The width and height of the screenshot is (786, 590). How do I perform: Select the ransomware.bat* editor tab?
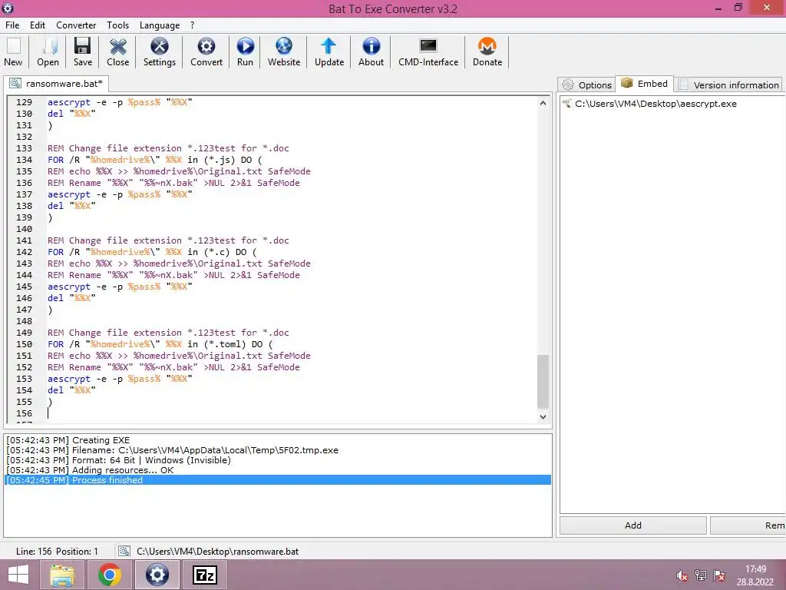(57, 83)
